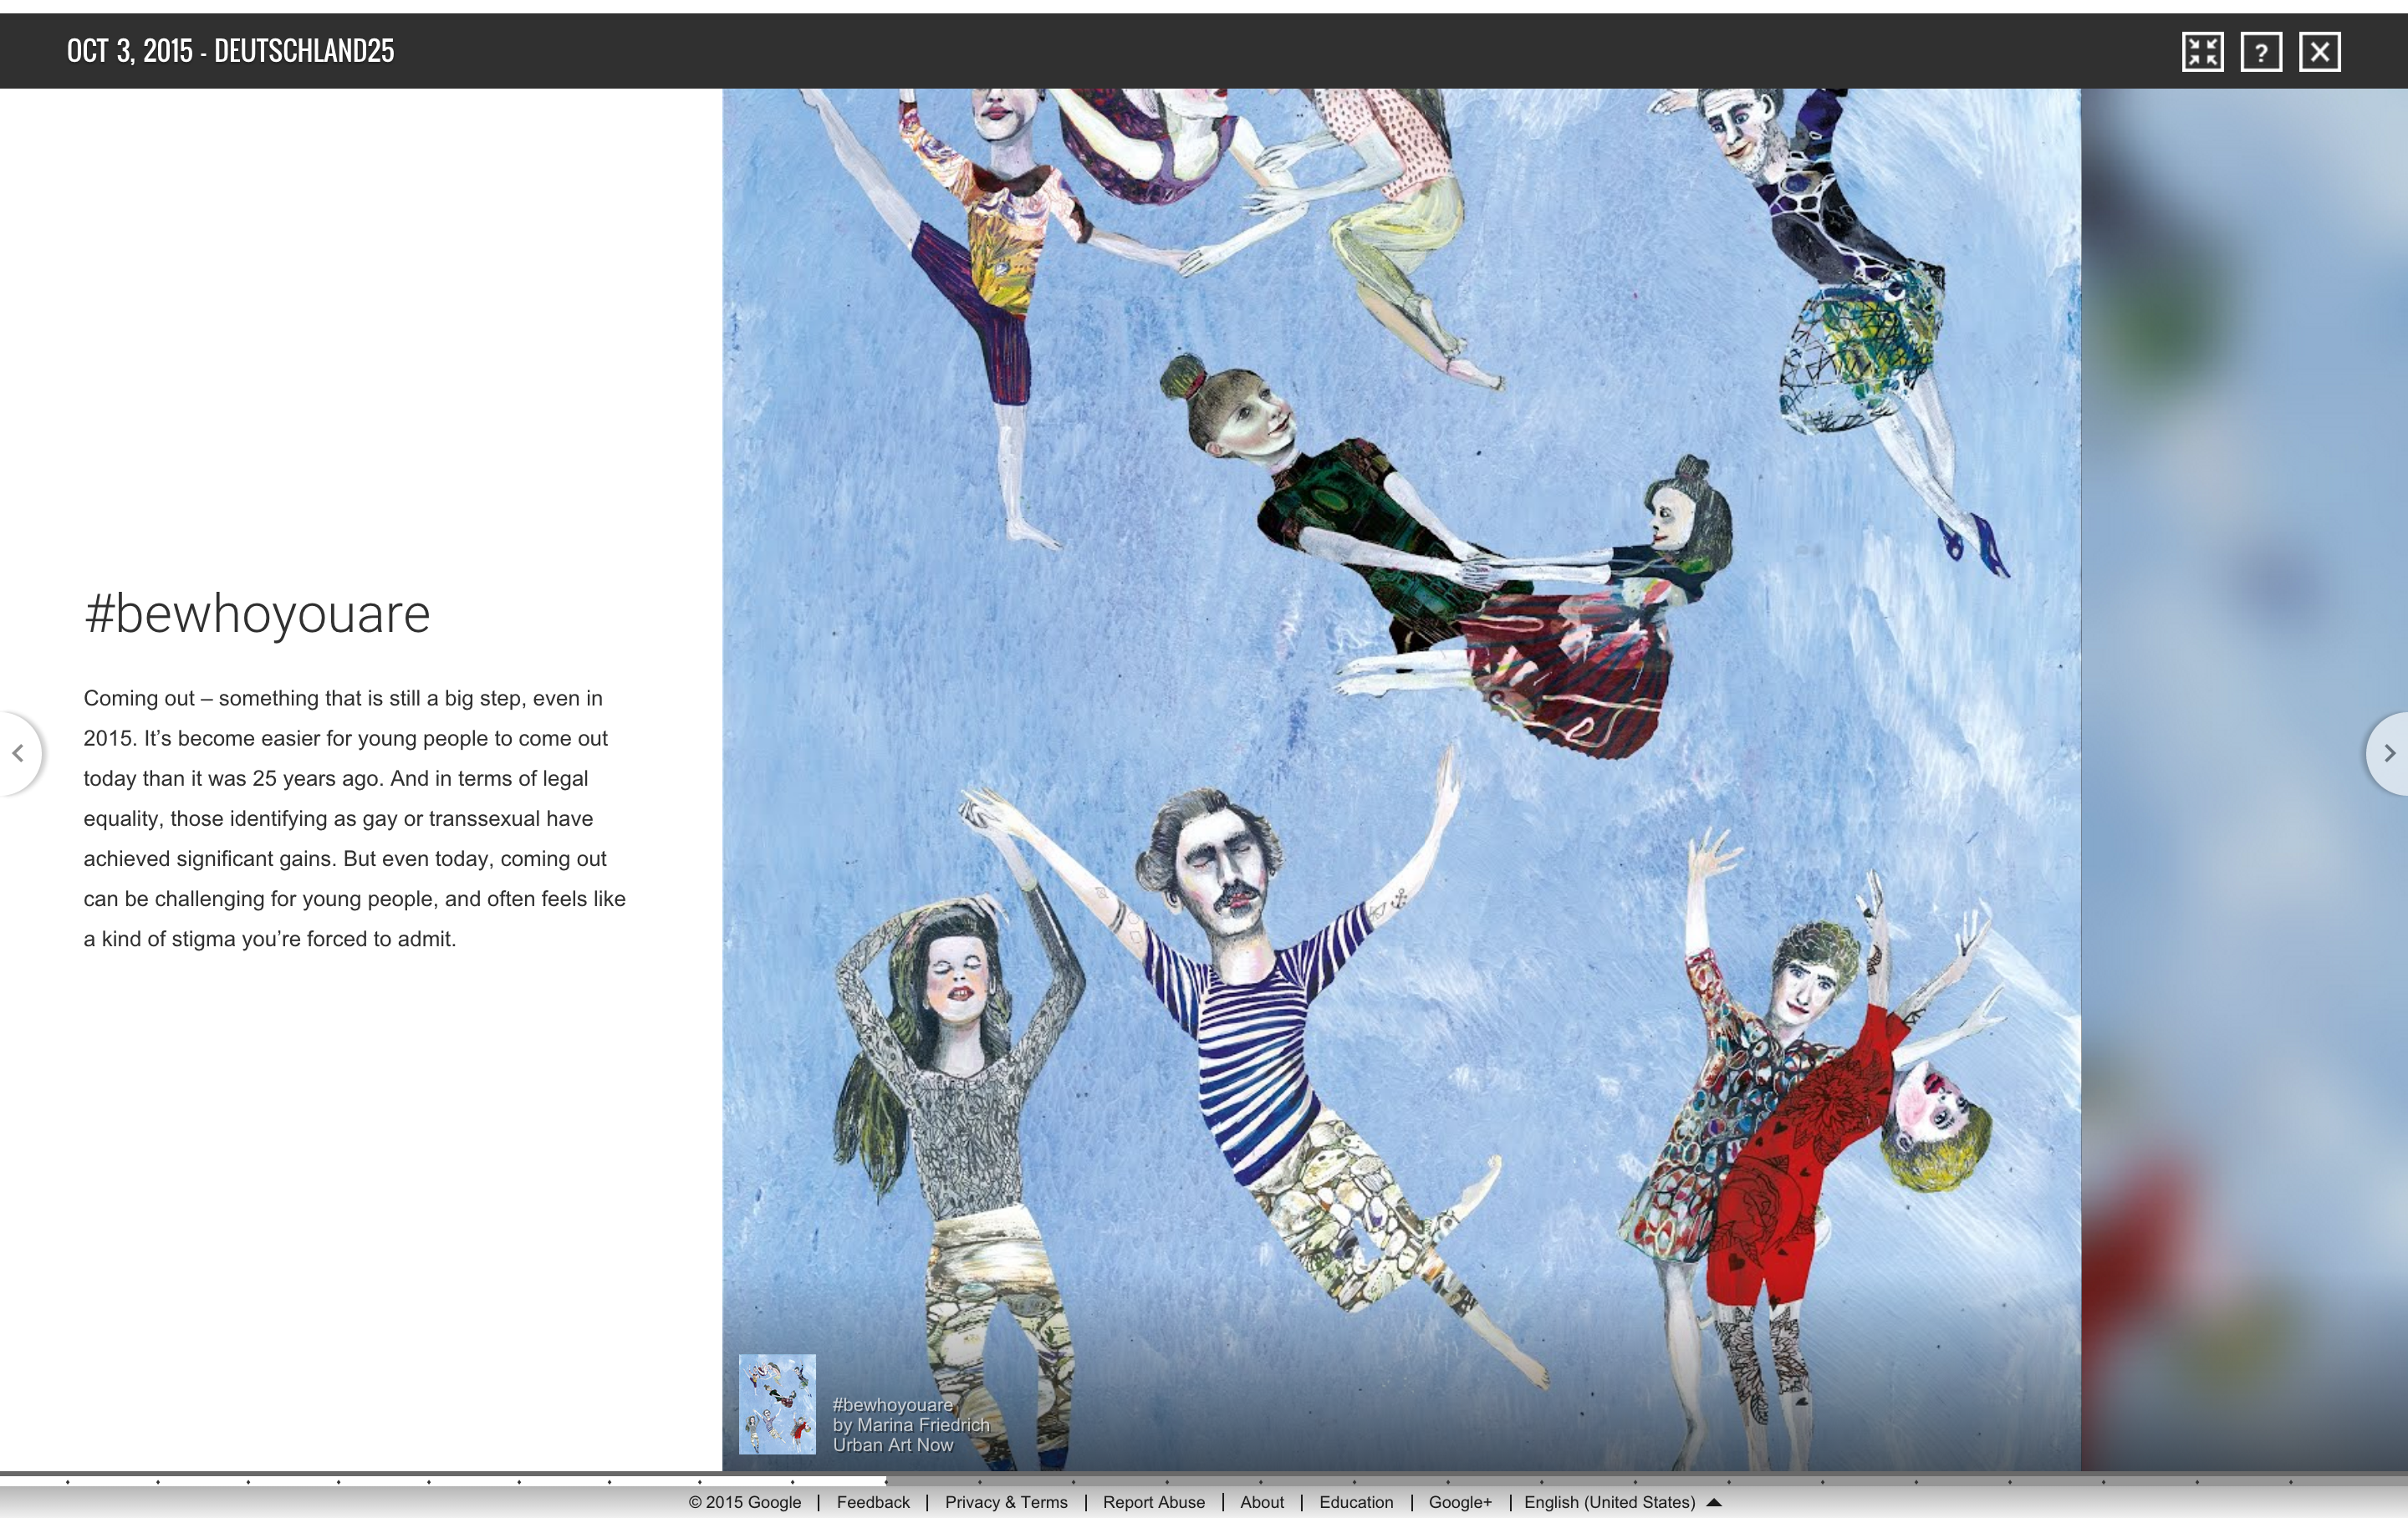The width and height of the screenshot is (2408, 1518).
Task: Click the language selector's up arrow
Action: 1714,1502
